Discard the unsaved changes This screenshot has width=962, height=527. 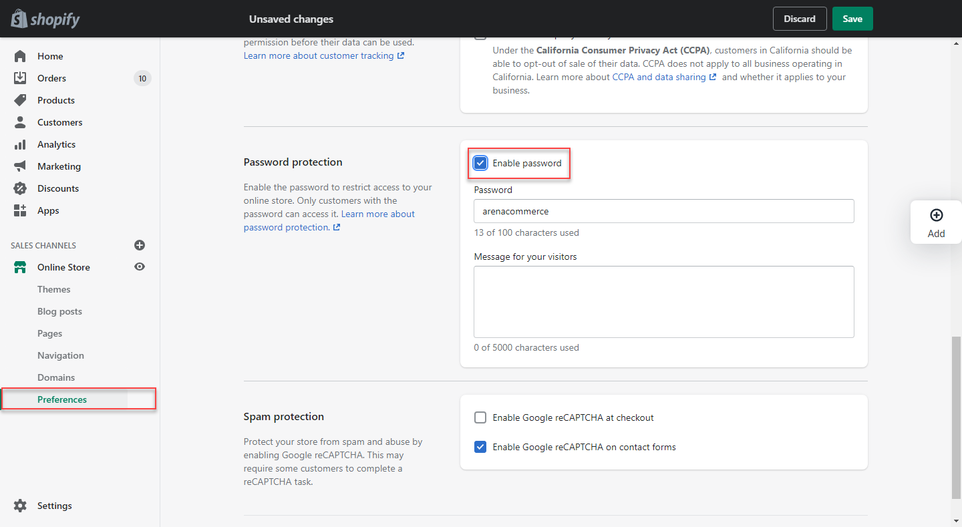pos(800,19)
